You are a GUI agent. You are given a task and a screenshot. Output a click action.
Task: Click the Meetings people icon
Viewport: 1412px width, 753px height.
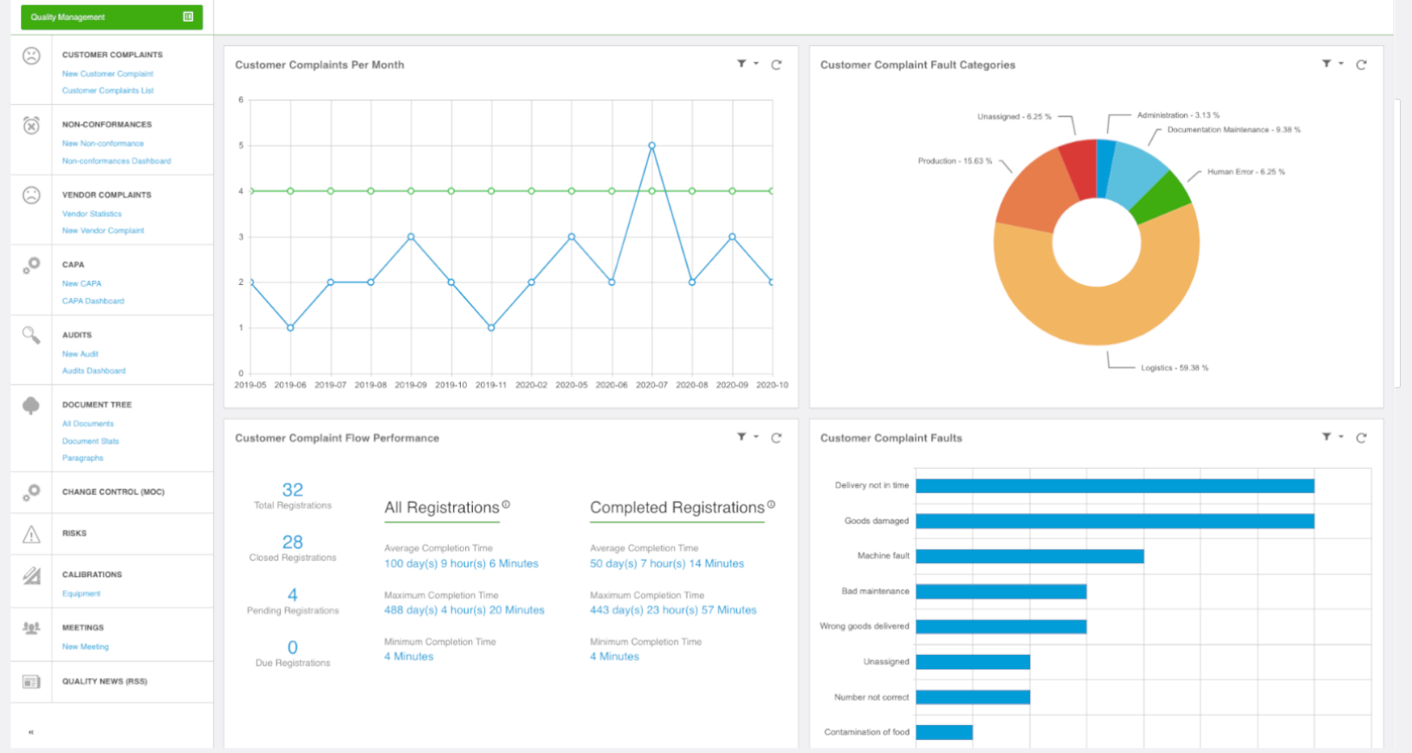[31, 627]
